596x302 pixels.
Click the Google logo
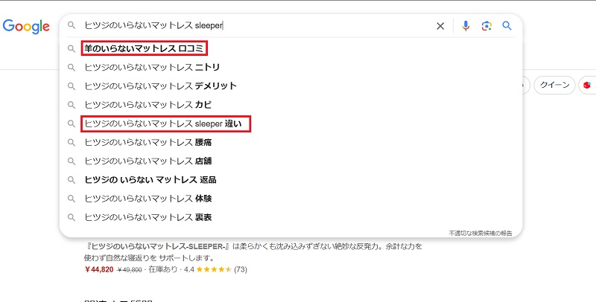[x=26, y=27]
